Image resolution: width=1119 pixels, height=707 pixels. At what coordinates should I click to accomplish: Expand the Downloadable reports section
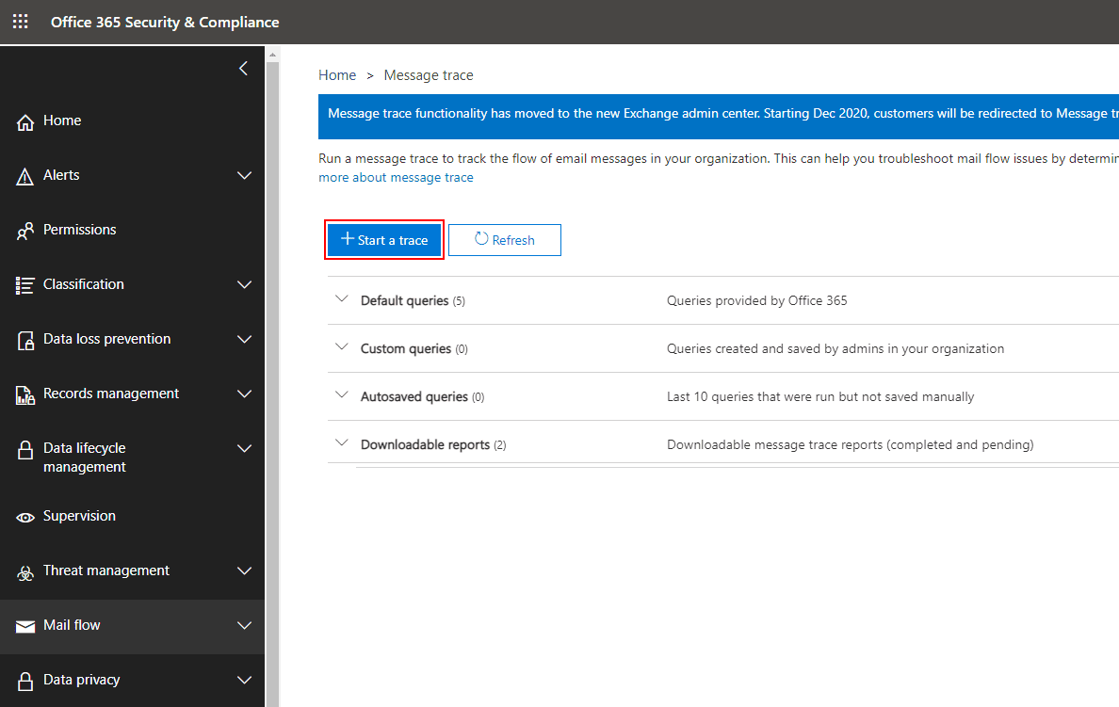coord(342,443)
